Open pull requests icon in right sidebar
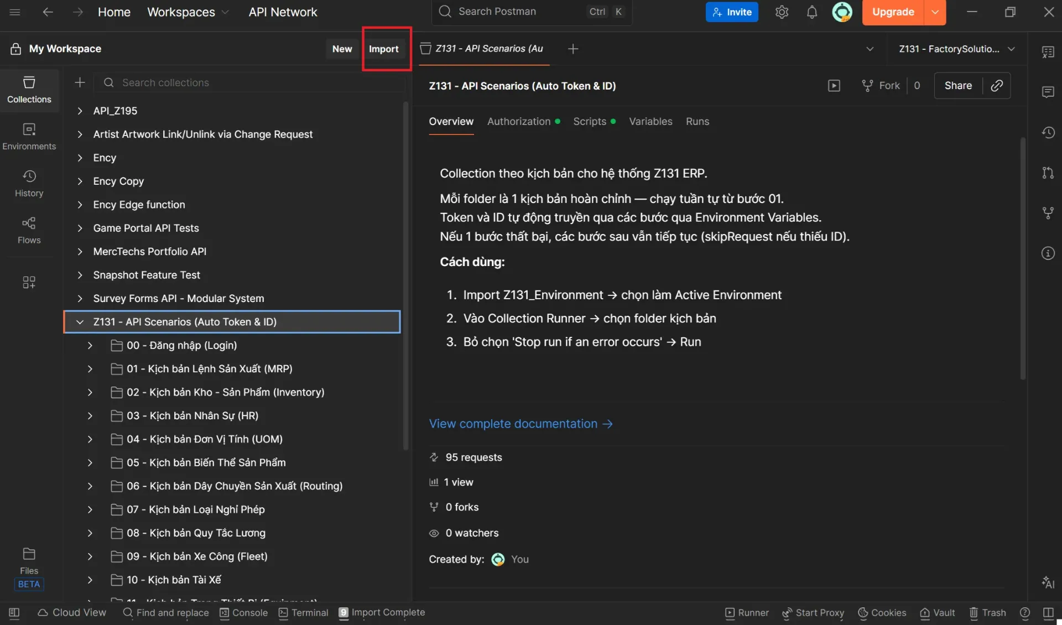The width and height of the screenshot is (1062, 625). click(1048, 173)
